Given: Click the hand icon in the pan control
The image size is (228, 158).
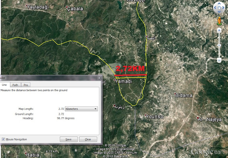Looking at the screenshot, I should click(x=219, y=8).
